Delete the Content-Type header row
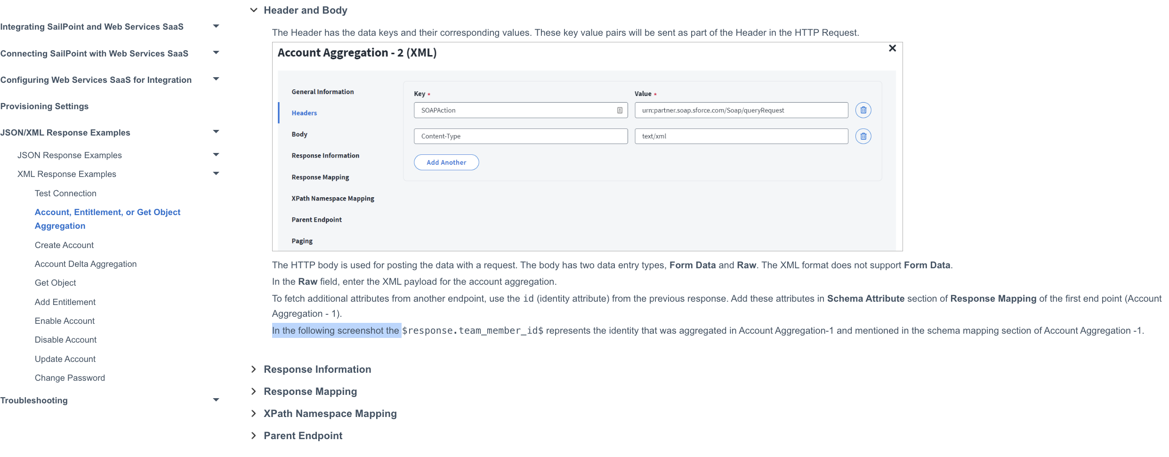 (x=863, y=136)
